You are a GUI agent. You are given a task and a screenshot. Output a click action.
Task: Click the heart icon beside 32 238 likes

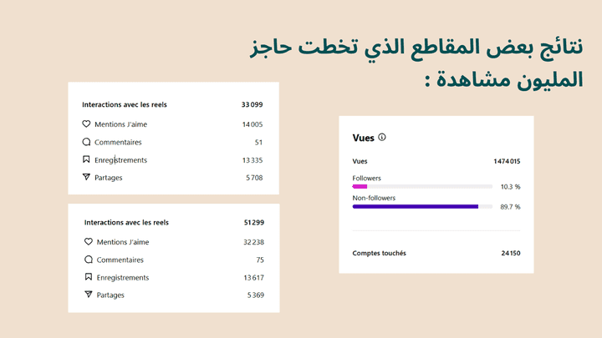[x=89, y=242]
